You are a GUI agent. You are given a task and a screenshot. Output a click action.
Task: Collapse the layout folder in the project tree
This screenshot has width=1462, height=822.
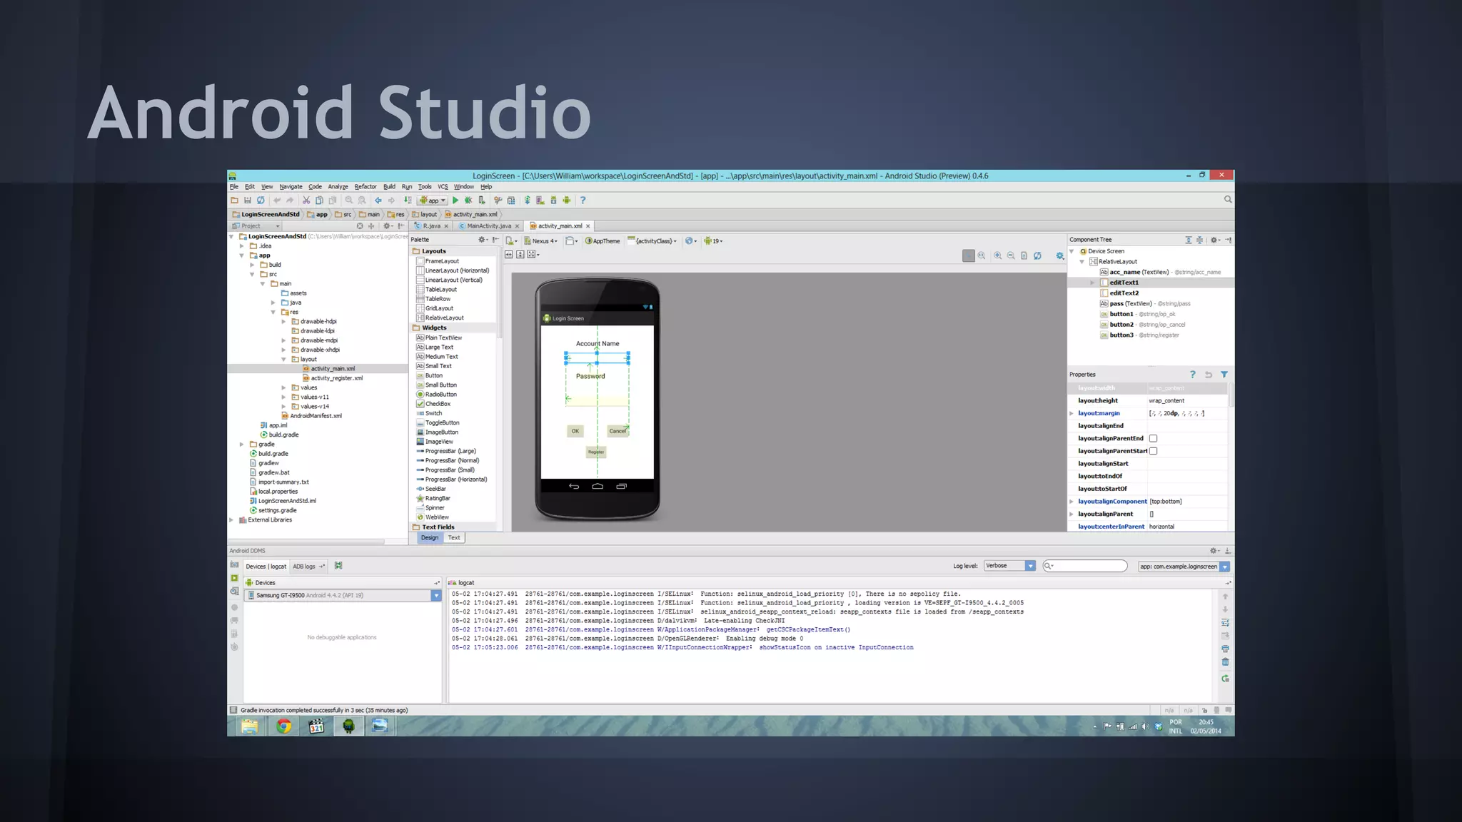coord(283,360)
